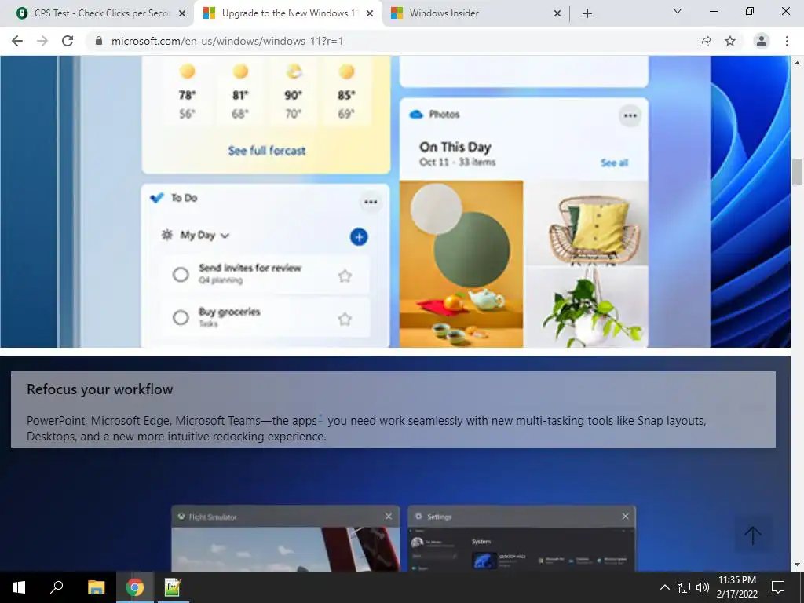This screenshot has height=603, width=804.
Task: Click the browser forward arrow
Action: 42,41
